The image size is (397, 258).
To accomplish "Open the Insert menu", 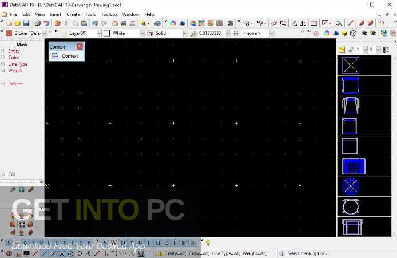I will click(x=55, y=14).
